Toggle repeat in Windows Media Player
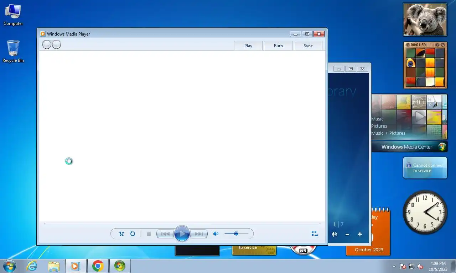 133,234
